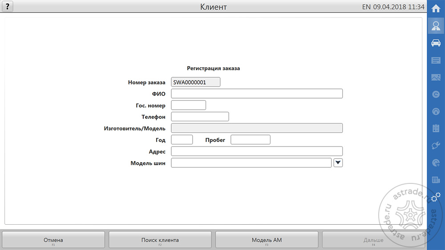
Task: Click into the ФИО input field
Action: click(x=257, y=94)
